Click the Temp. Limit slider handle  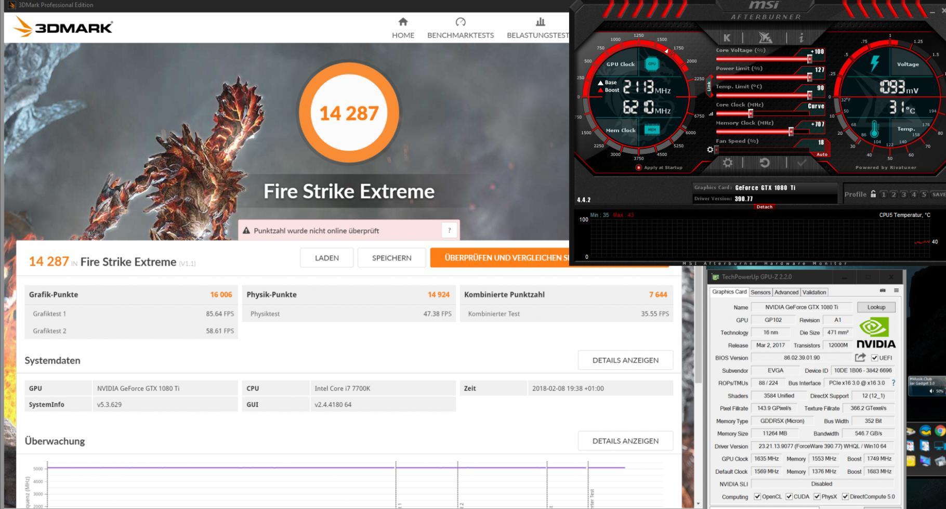(809, 96)
